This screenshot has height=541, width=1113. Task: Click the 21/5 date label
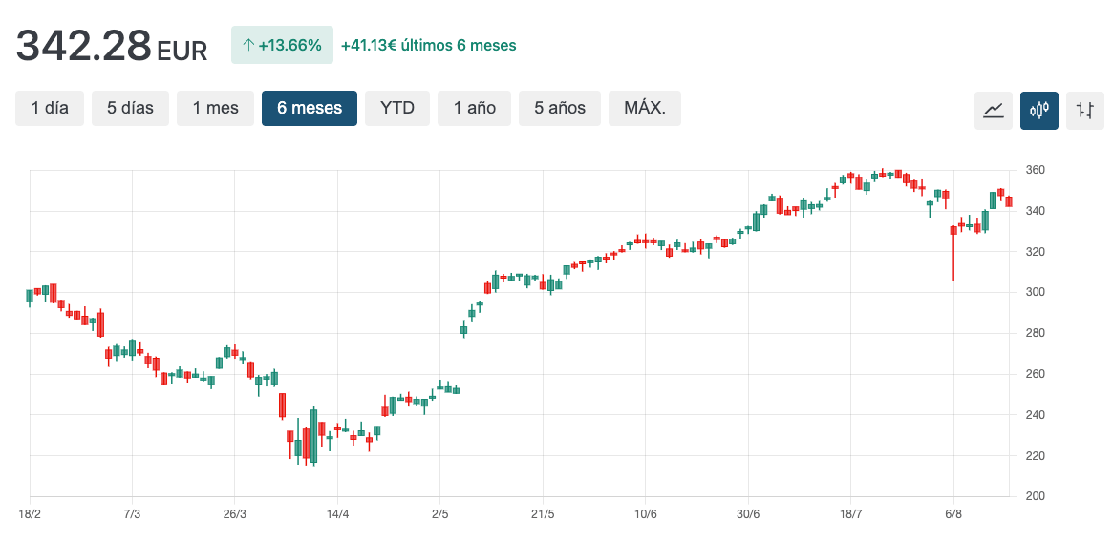tap(543, 513)
